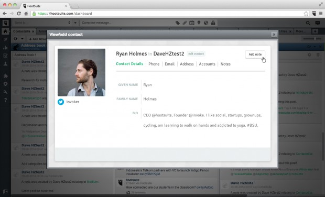Go back with the browser back arrow
This screenshot has width=325, height=197.
coord(5,14)
